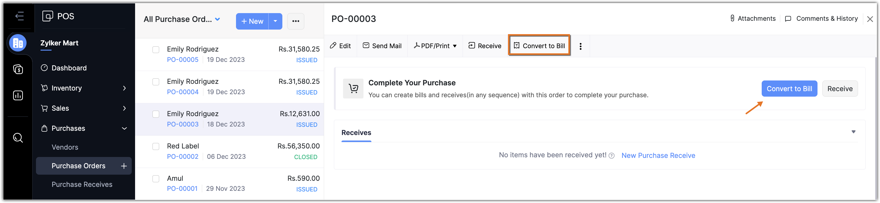Select the Red Label order checkbox
880x203 pixels.
tap(156, 147)
